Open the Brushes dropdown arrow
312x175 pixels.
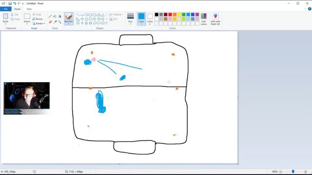coord(69,24)
